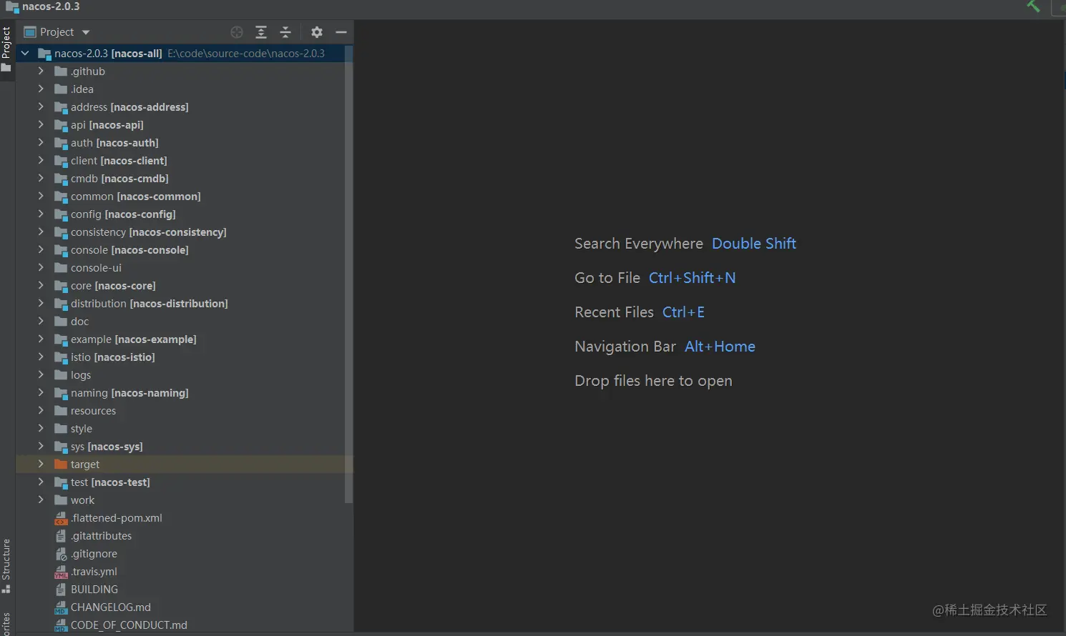Open the Structure side tab
This screenshot has width=1066, height=636.
point(6,566)
